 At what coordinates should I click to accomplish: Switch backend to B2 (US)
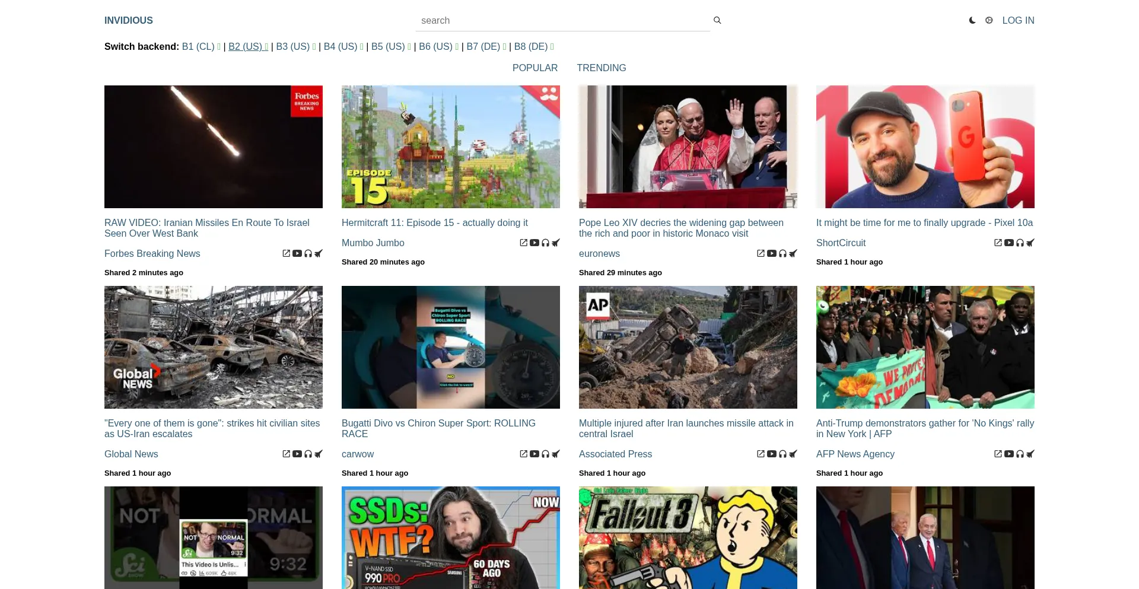click(248, 46)
